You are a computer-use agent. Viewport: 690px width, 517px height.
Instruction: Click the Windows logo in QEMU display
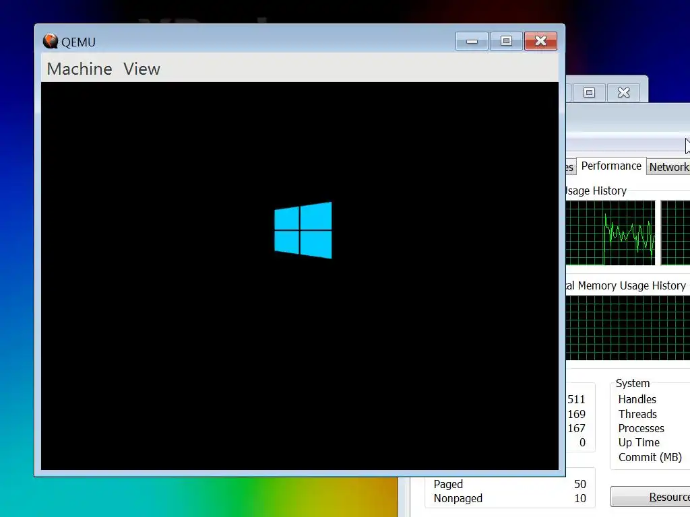pyautogui.click(x=303, y=230)
